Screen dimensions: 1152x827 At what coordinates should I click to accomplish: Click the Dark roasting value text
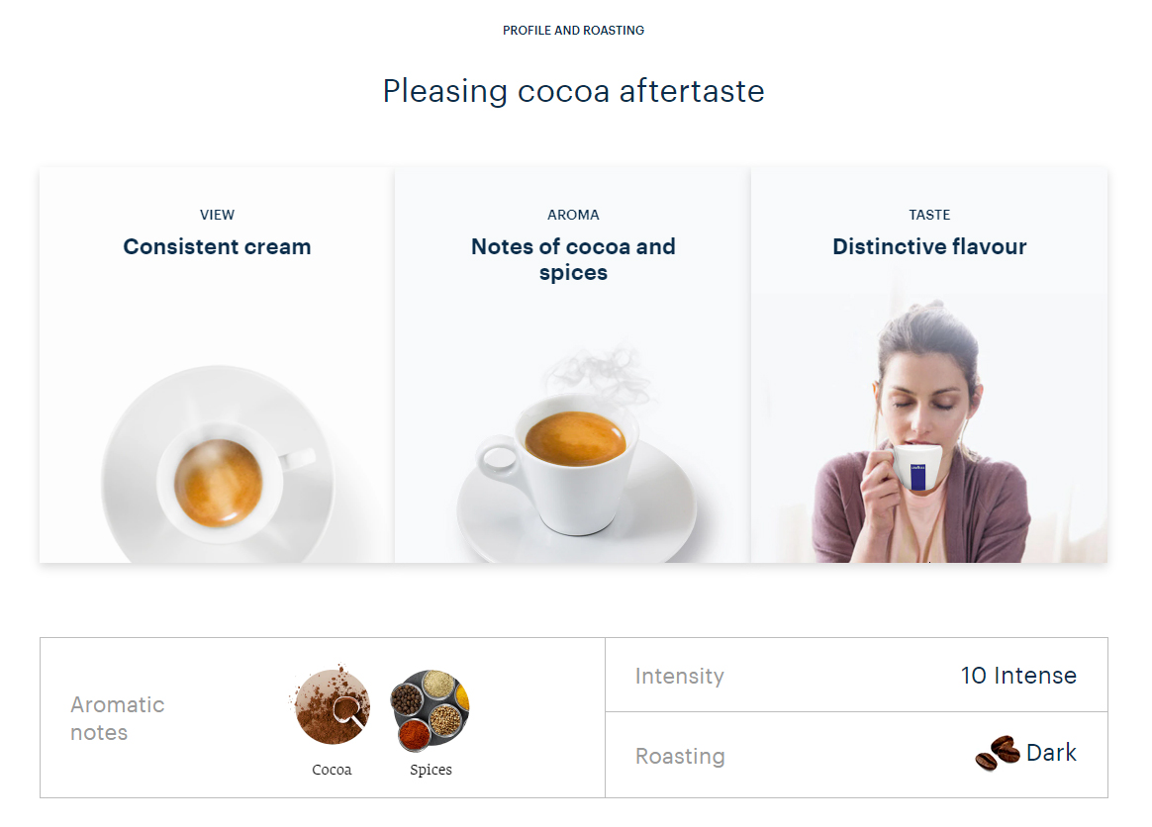pyautogui.click(x=1051, y=753)
